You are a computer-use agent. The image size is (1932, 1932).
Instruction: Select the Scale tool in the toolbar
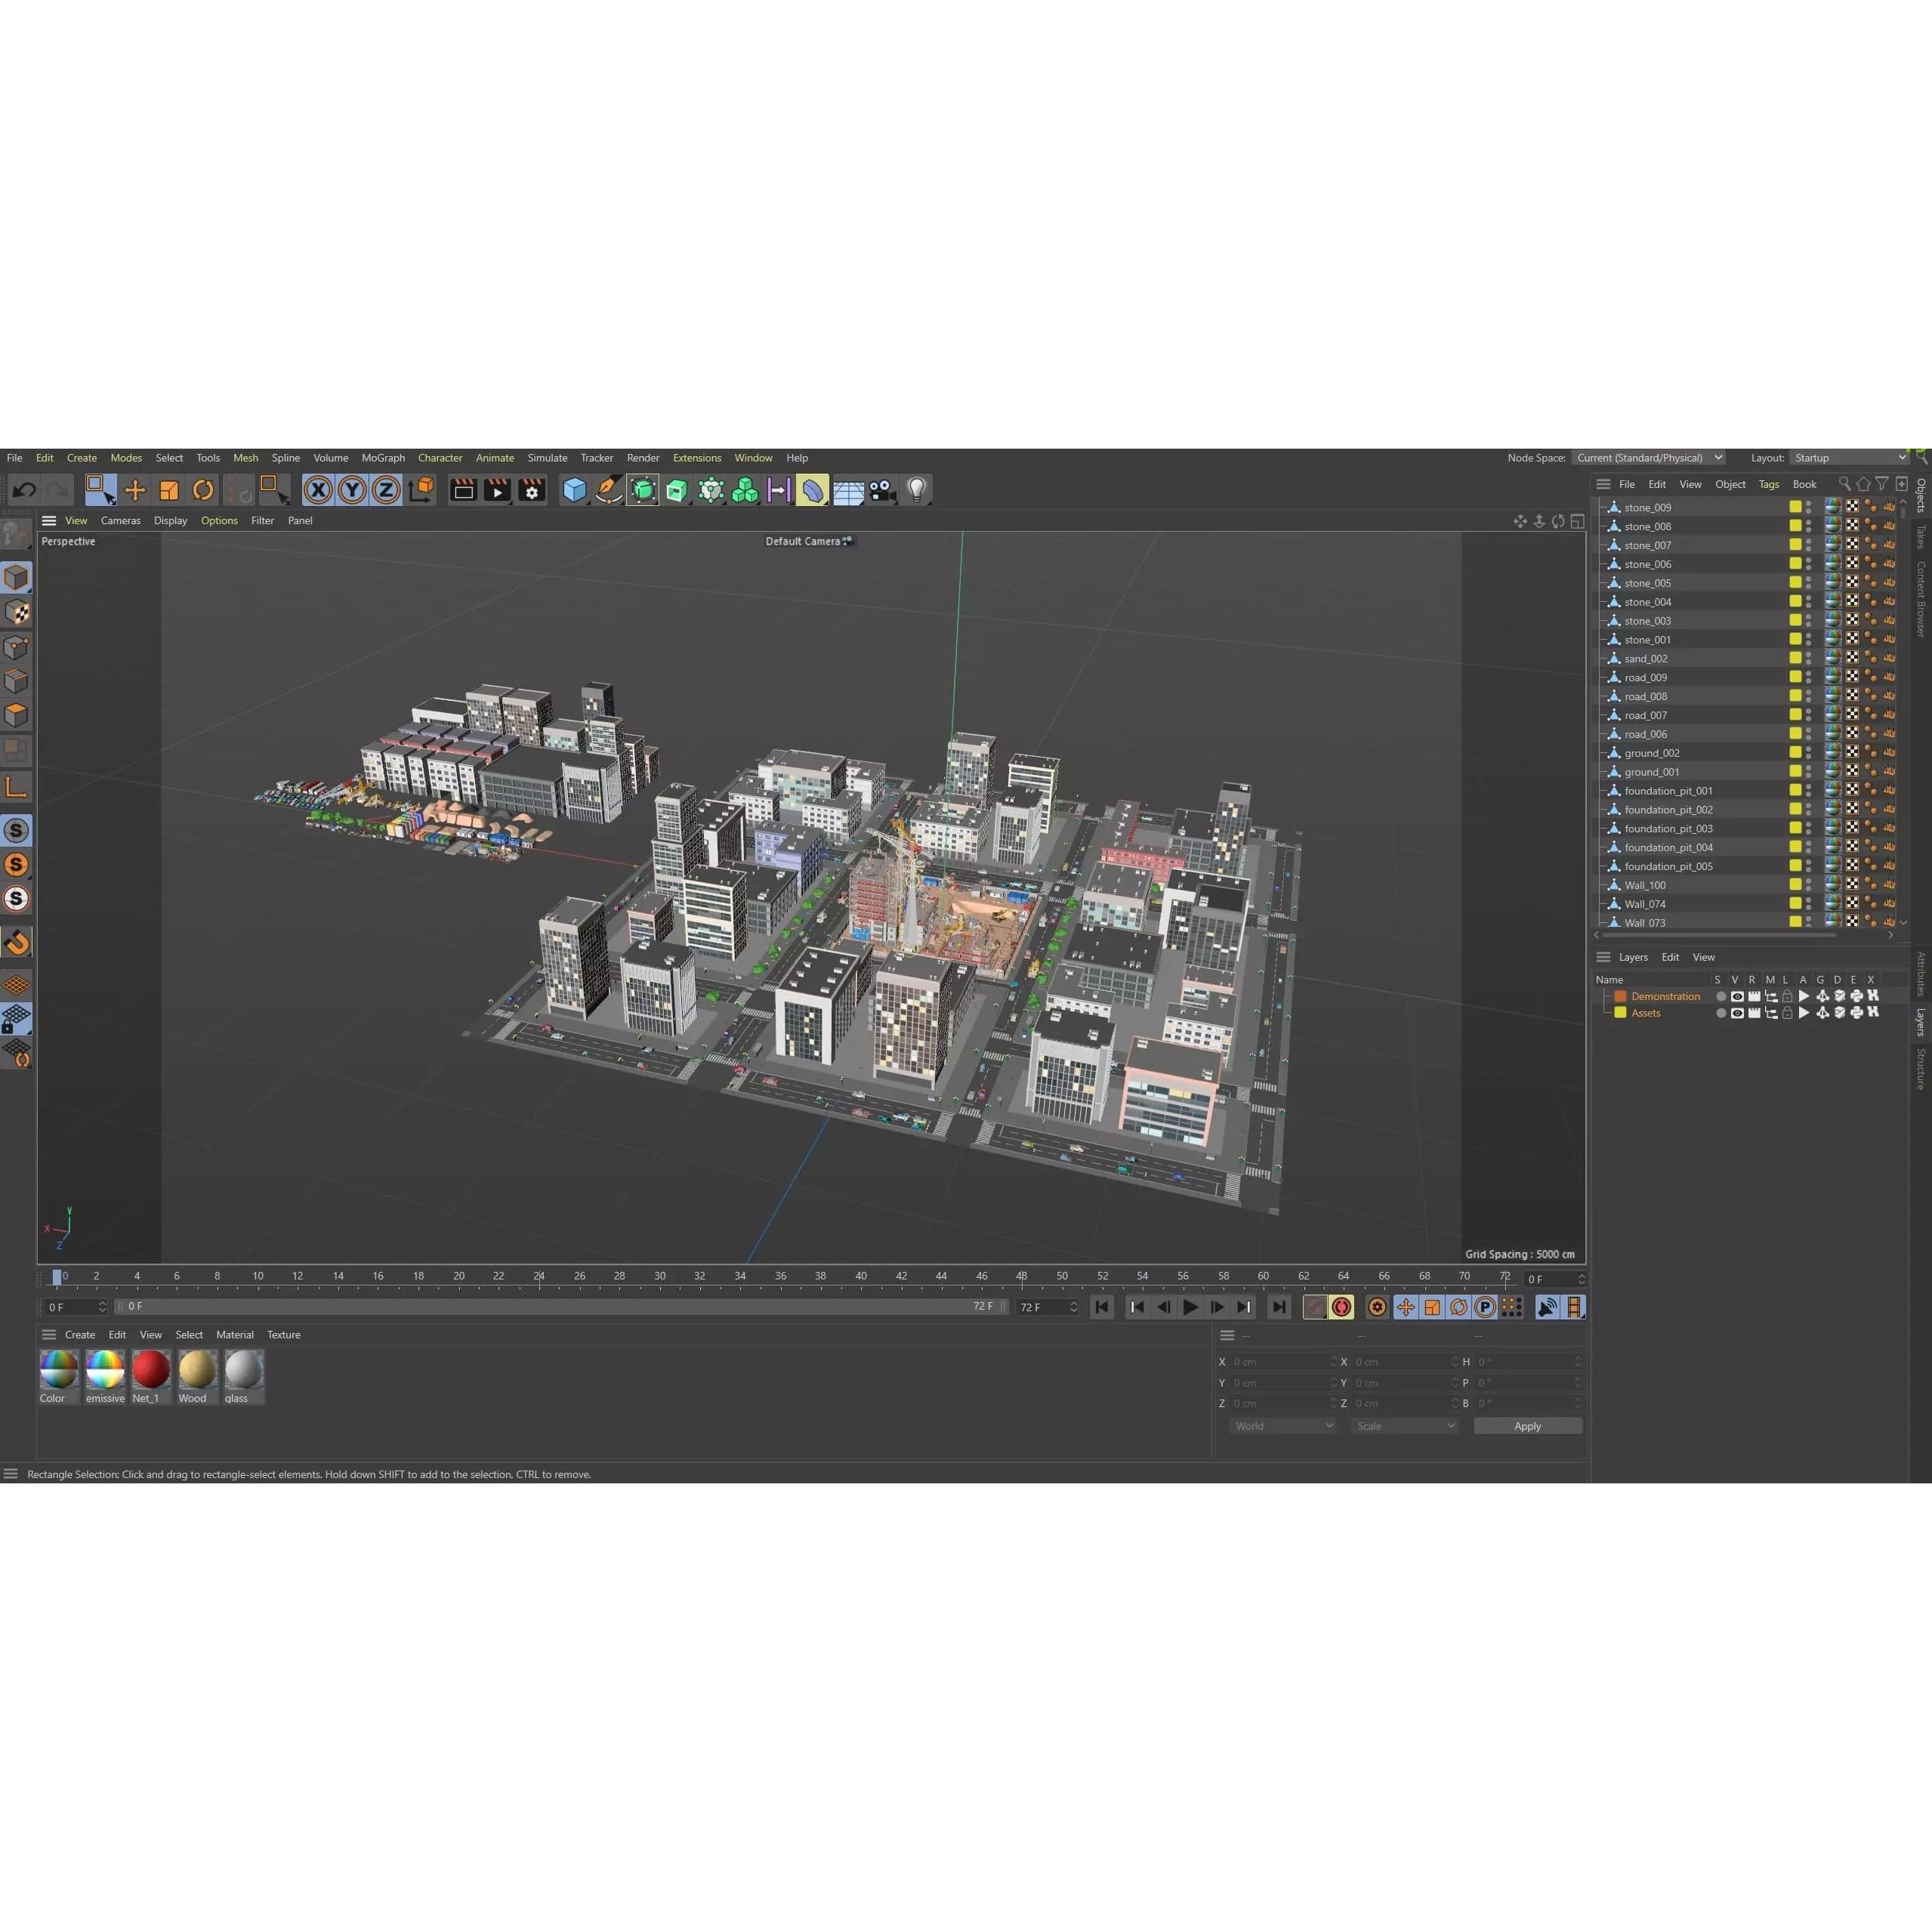point(169,490)
